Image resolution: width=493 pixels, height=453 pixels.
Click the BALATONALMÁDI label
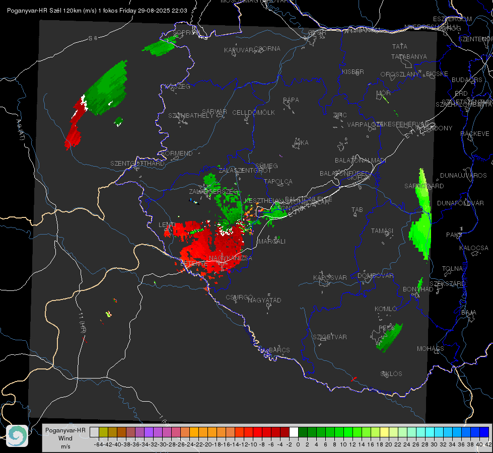tap(360, 161)
